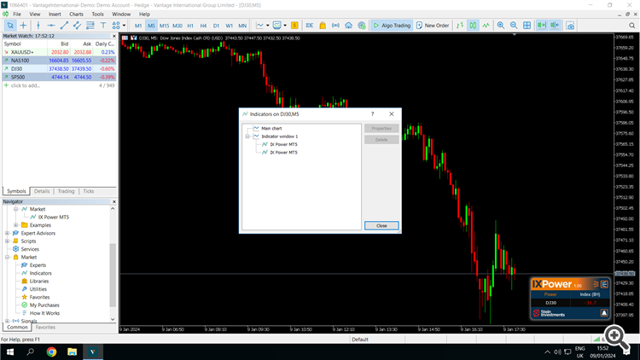
Task: Open the IDE MetaEditor
Action: click(x=310, y=26)
